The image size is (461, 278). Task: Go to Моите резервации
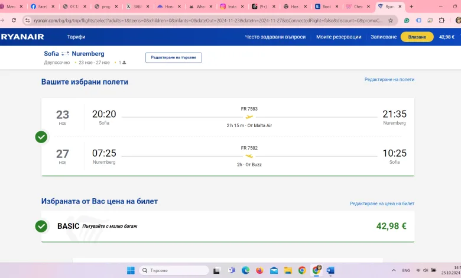[339, 37]
